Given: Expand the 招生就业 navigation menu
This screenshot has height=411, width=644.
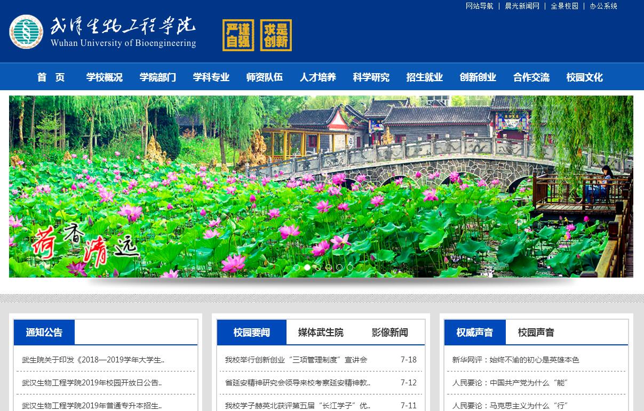Looking at the screenshot, I should coord(425,77).
